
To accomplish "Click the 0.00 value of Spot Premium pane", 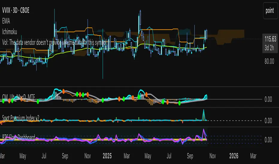I will (x=268, y=121).
